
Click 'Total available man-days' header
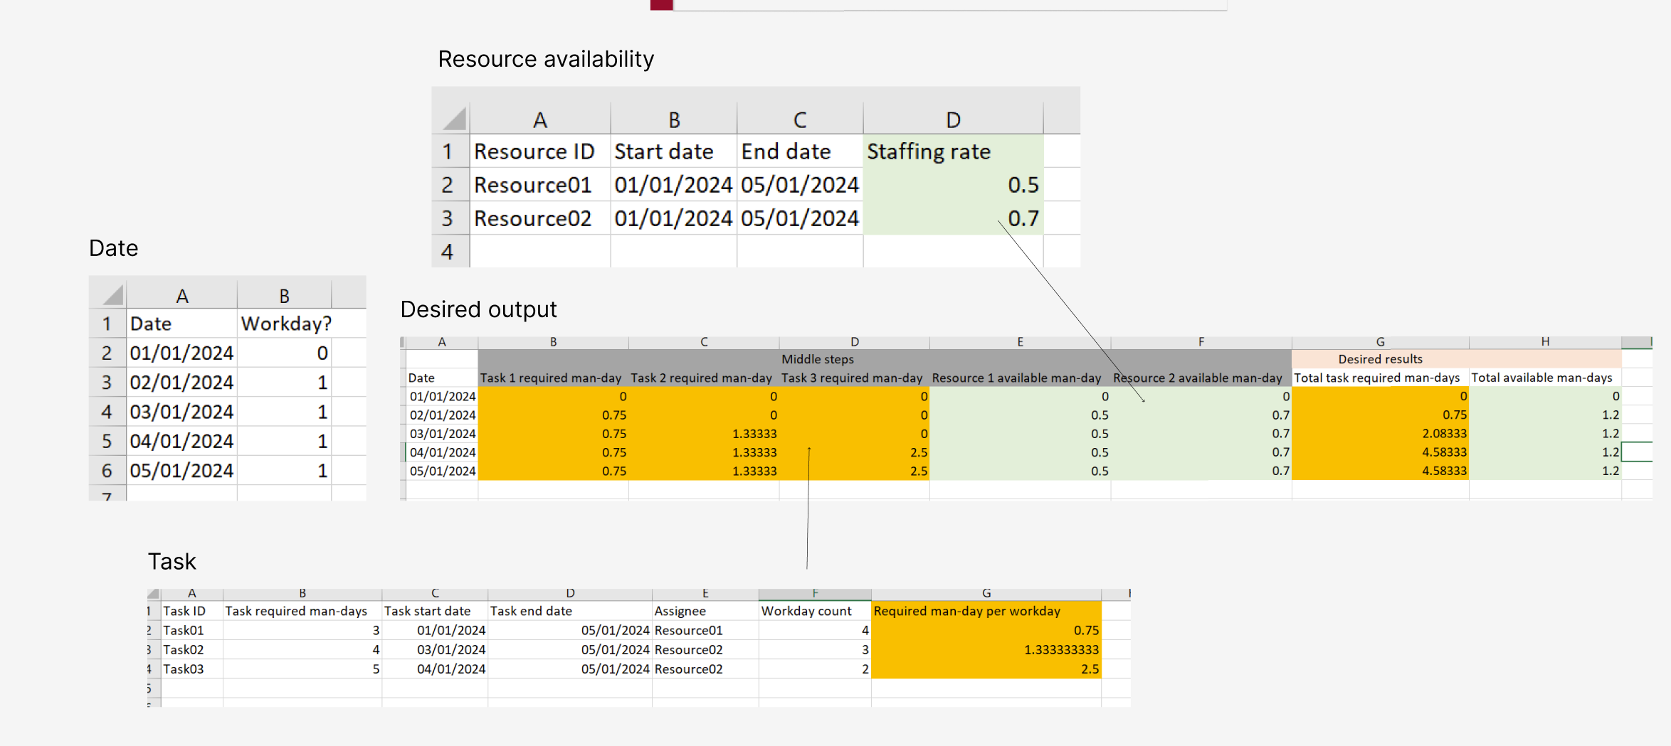pyautogui.click(x=1545, y=378)
